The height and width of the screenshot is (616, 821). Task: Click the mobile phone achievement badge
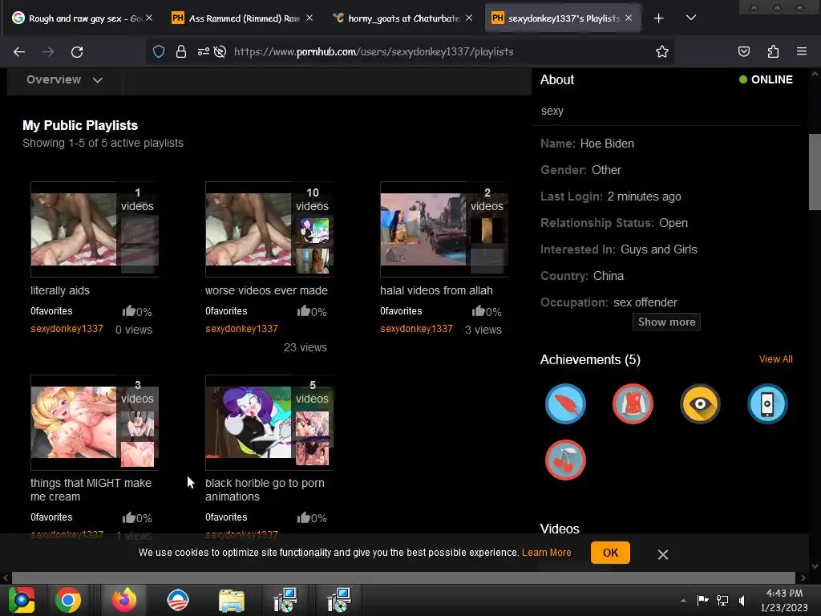pos(767,404)
